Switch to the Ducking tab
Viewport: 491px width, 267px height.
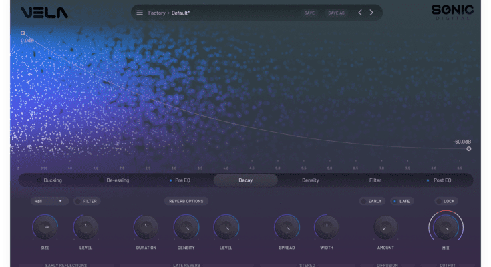53,180
